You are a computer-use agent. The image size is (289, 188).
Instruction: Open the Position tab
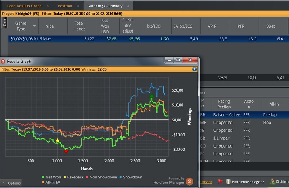coord(65,6)
